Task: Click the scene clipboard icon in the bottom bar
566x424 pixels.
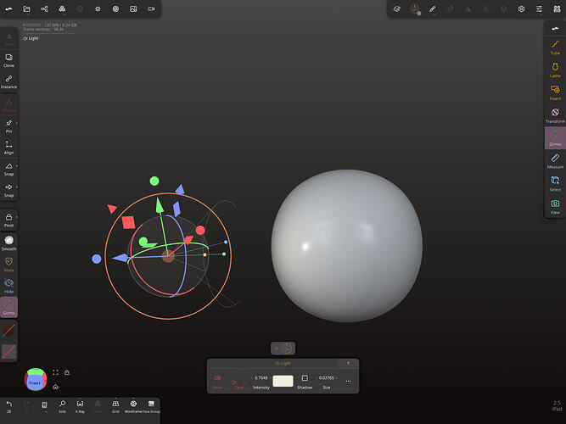Action: click(x=44, y=404)
